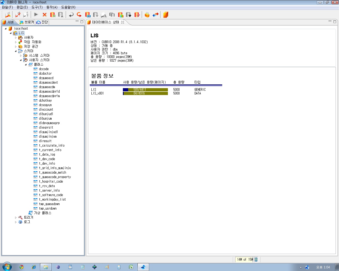Expand the 트리거 node

tap(16, 218)
